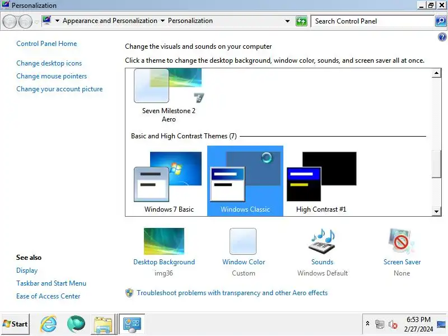Open the address bar history dropdown

tap(287, 21)
